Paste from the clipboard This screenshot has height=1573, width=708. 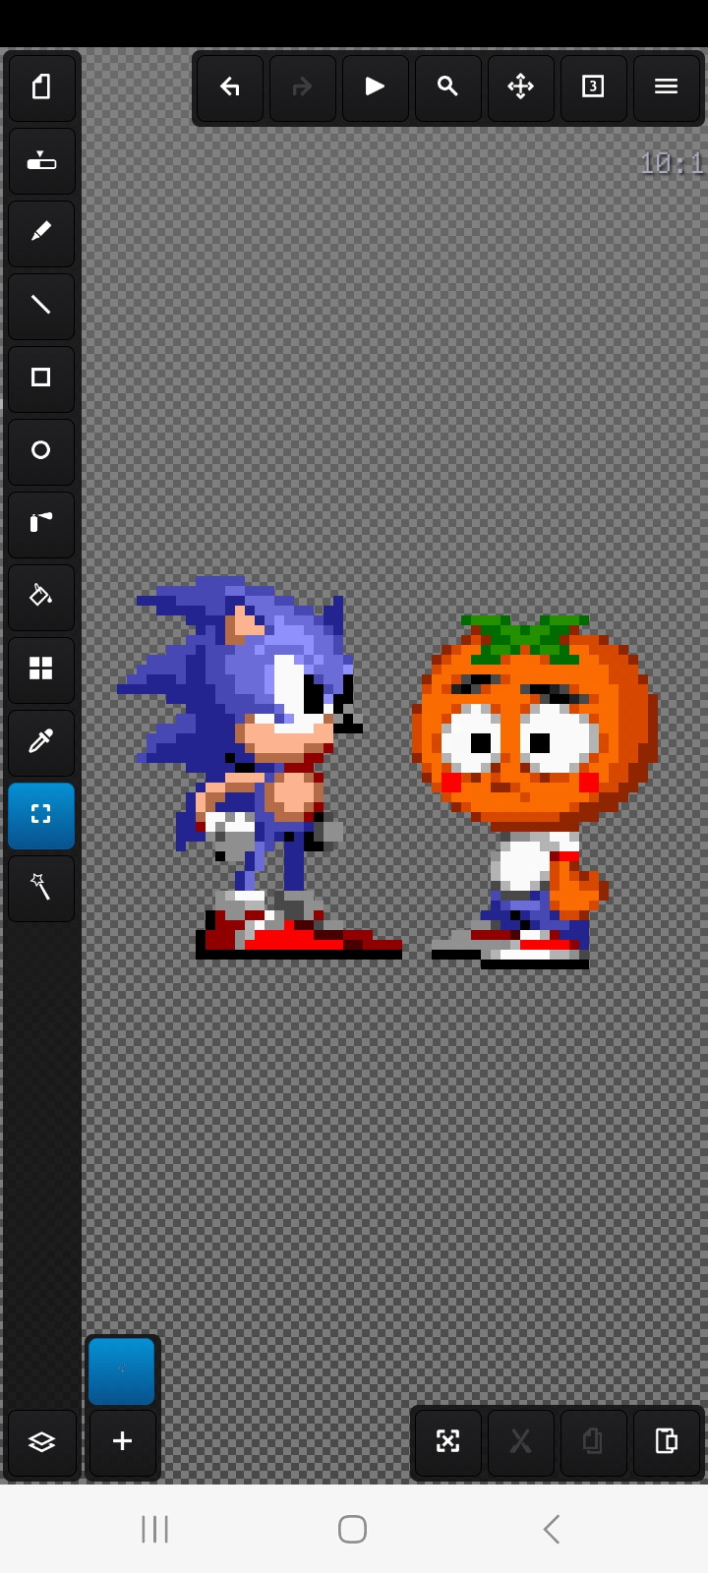point(667,1442)
